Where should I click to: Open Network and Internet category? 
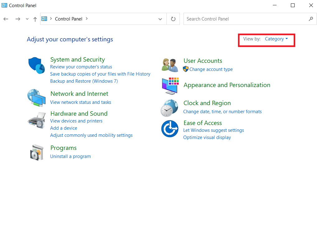[x=79, y=94]
